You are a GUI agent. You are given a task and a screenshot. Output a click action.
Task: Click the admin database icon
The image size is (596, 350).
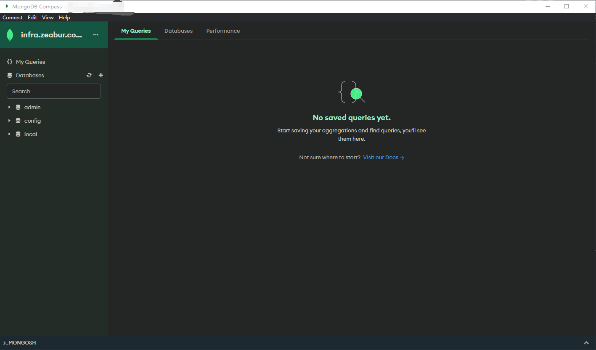[x=18, y=107]
